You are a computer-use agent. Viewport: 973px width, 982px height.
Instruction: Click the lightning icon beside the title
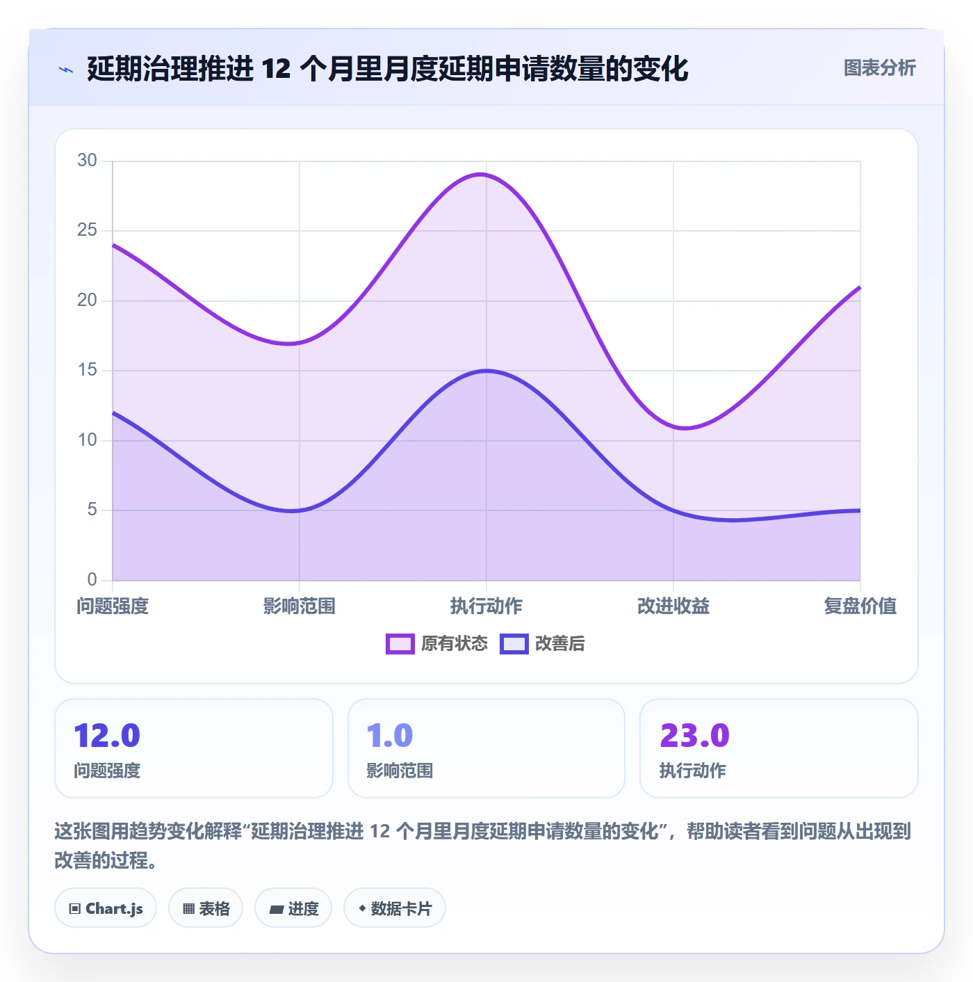tap(66, 70)
